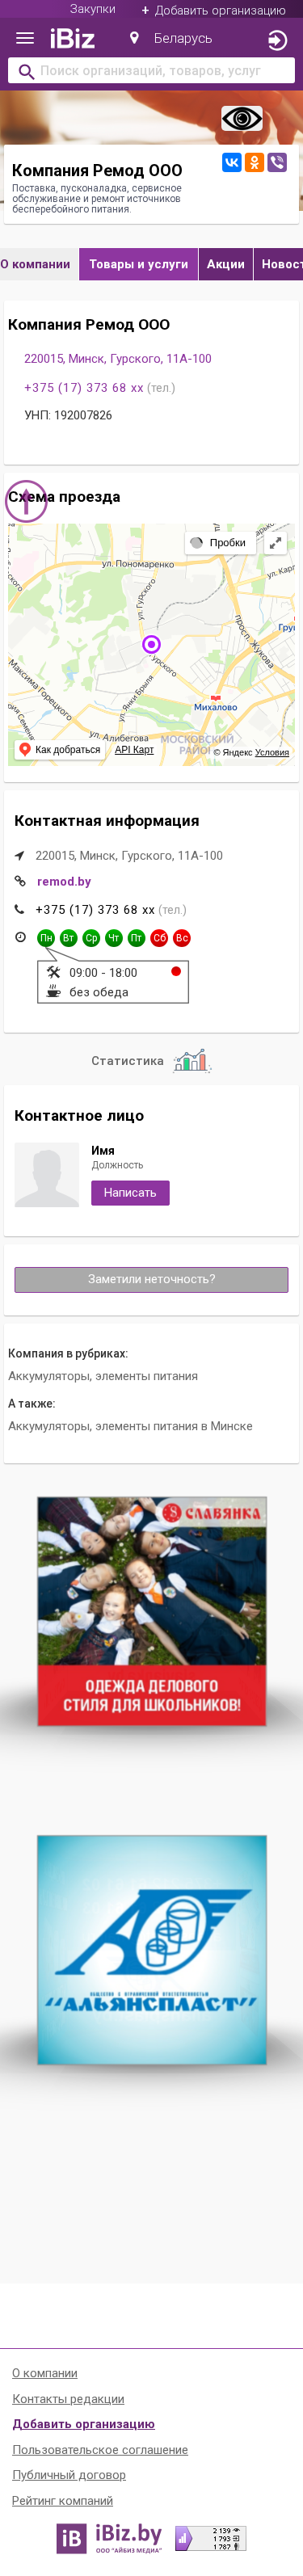
Task: Click Заметили неточность? button
Action: tap(151, 1279)
